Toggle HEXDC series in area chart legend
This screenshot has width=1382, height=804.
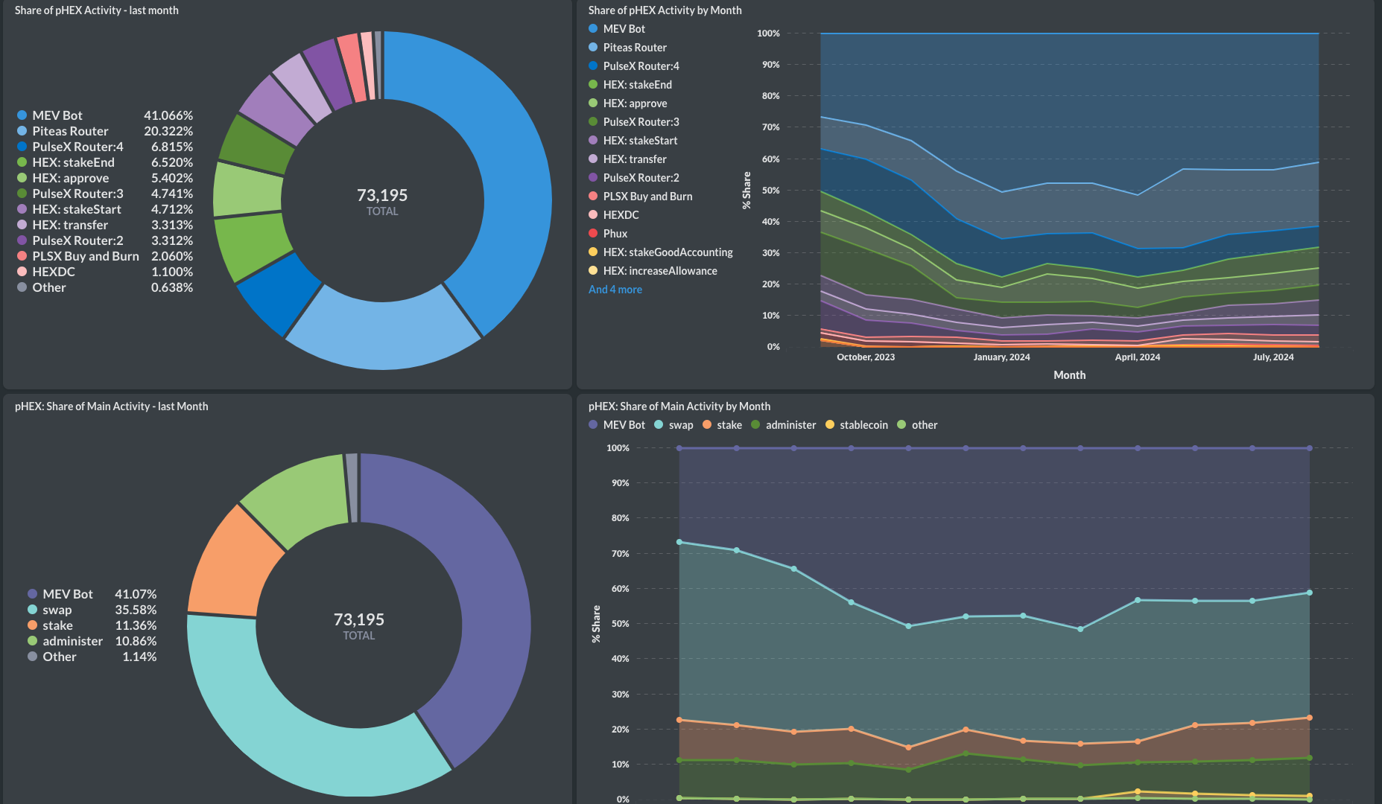point(614,215)
